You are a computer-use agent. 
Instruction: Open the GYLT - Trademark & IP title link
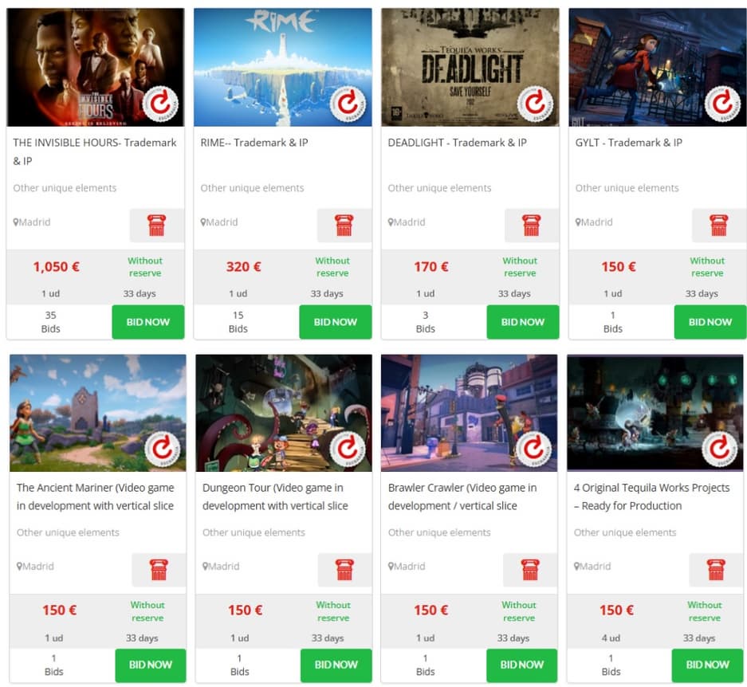(628, 143)
